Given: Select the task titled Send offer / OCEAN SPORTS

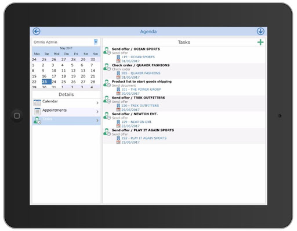Looking at the screenshot, I should pos(136,49).
